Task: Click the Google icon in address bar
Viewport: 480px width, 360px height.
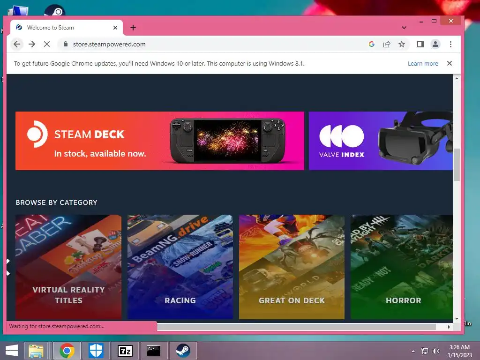Action: (x=372, y=44)
